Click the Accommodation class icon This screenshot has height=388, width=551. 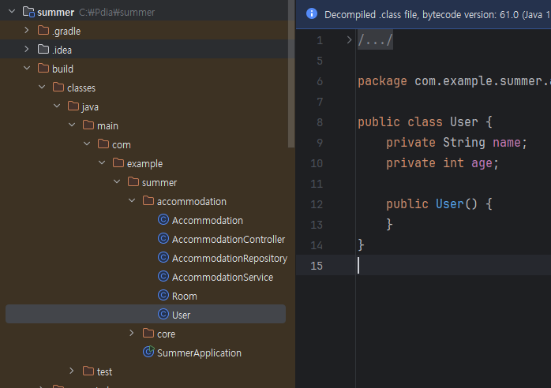tap(163, 220)
